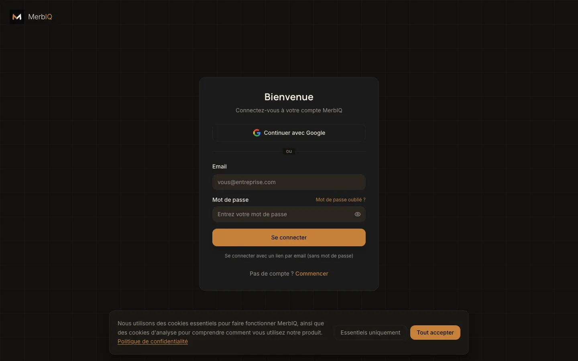The width and height of the screenshot is (578, 361).
Task: Focus the Email input field
Action: pyautogui.click(x=289, y=182)
